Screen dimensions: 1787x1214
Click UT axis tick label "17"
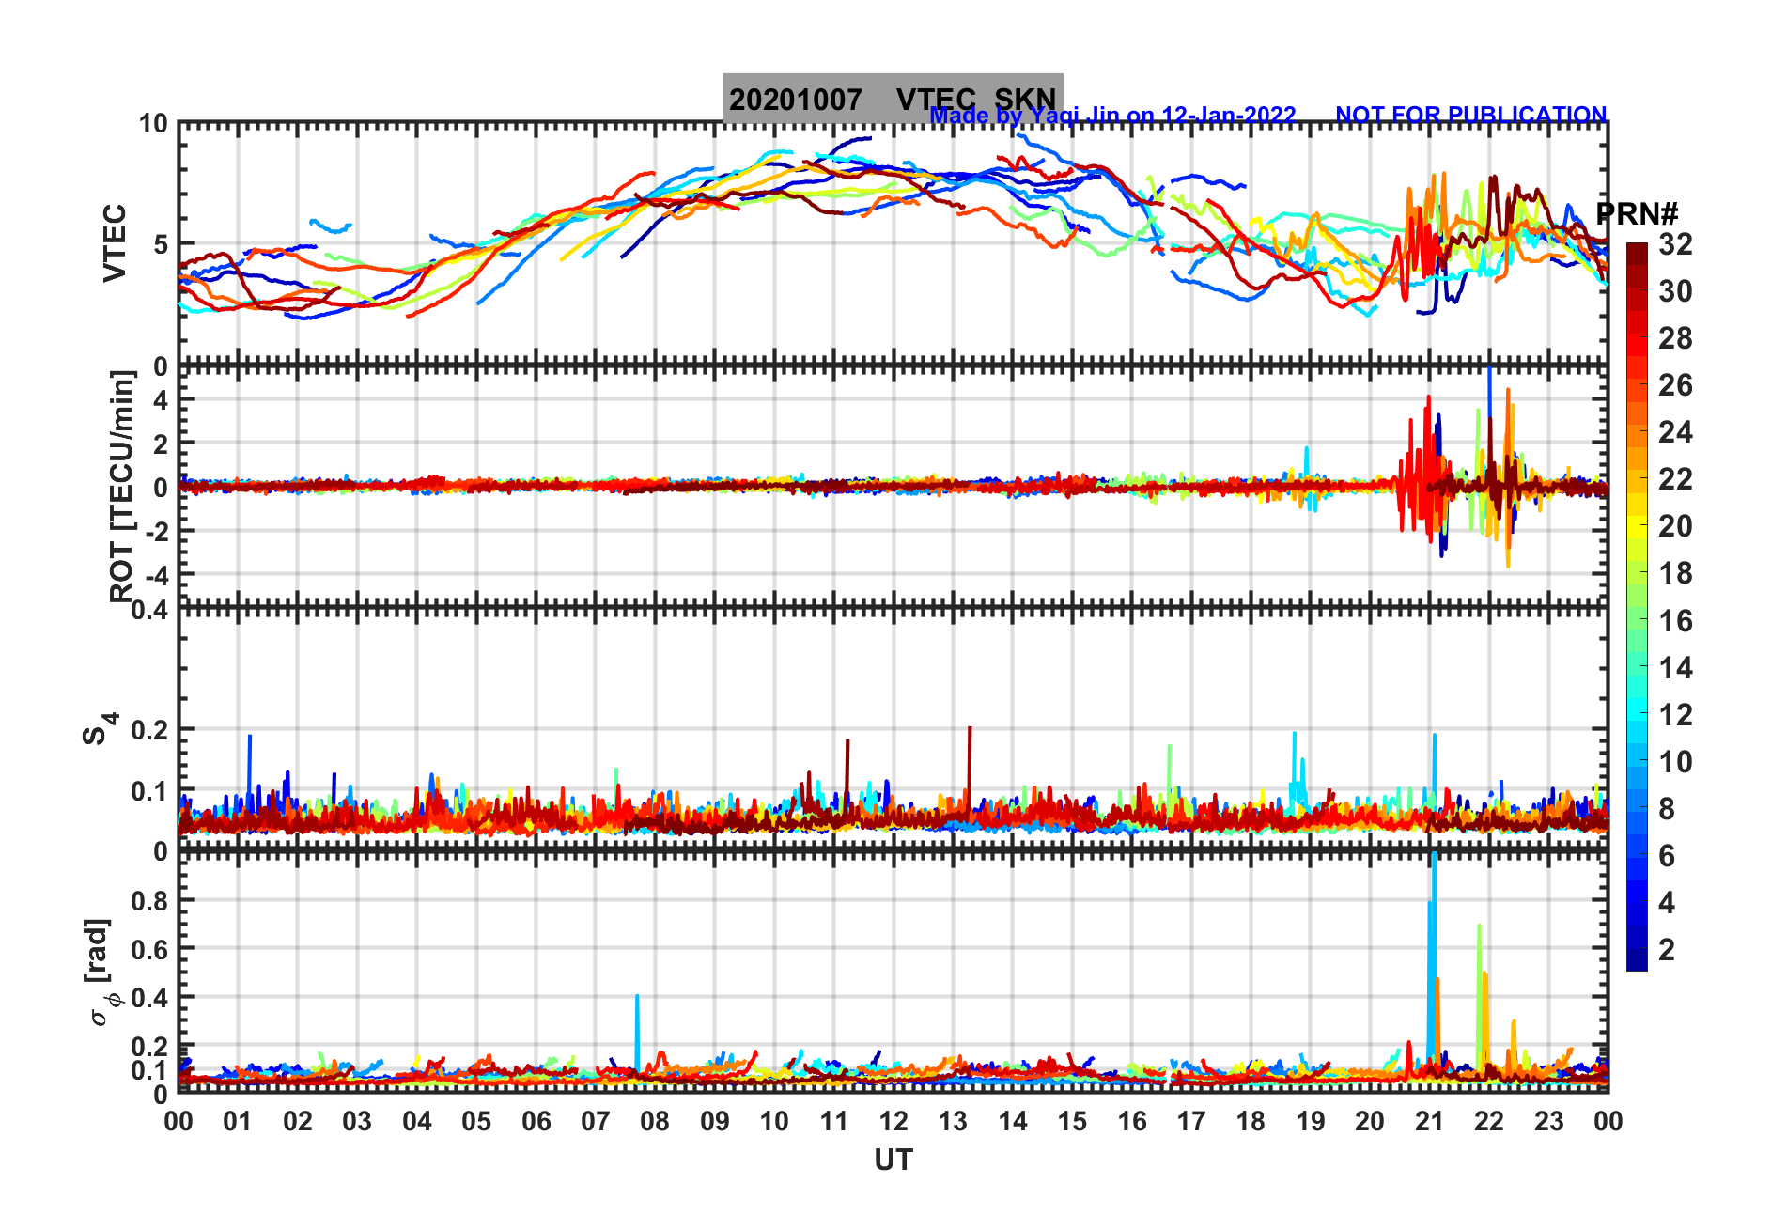click(1191, 1121)
